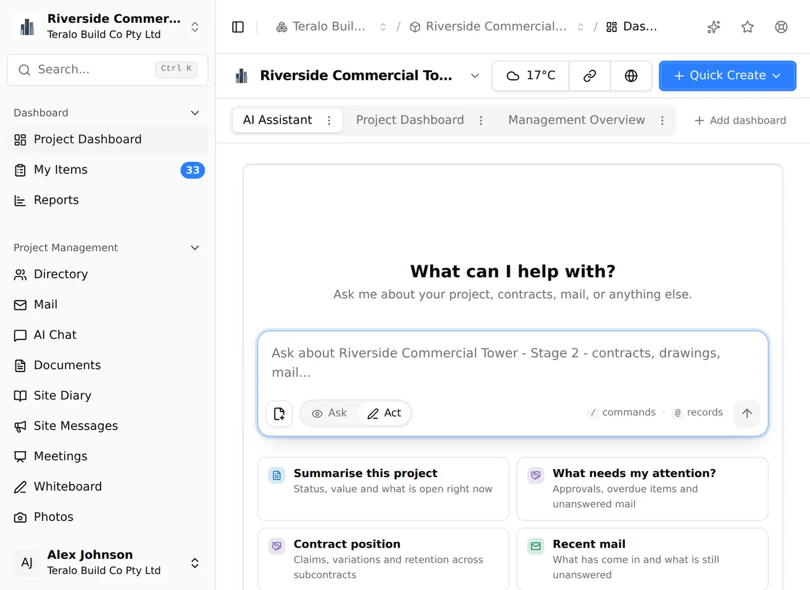Toggle the sidebar panel icon

[x=238, y=27]
